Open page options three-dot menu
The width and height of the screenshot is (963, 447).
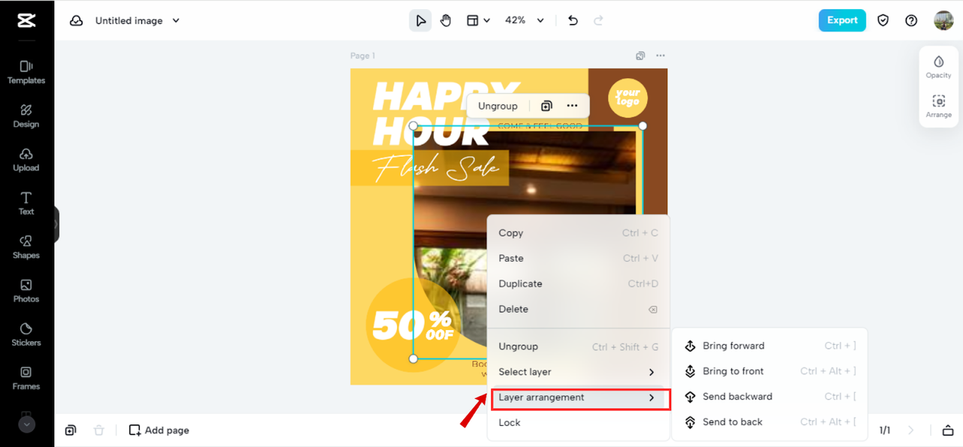(661, 56)
